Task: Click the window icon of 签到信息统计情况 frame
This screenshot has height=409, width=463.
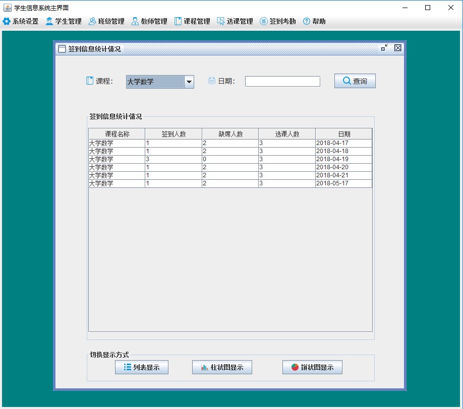Action: [62, 49]
